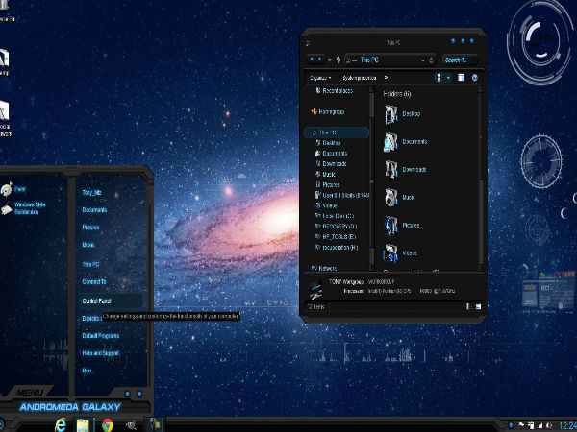This screenshot has width=577, height=432.
Task: Open recent locations dropdown in Explorer
Action: tap(329, 60)
